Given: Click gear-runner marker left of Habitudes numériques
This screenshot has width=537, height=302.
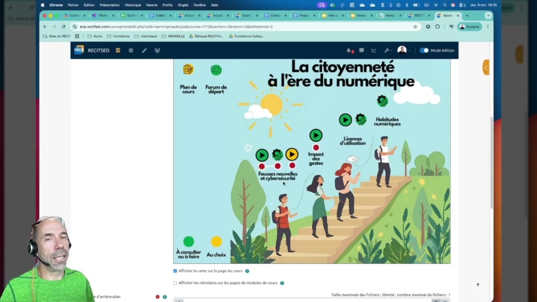Looking at the screenshot, I should (x=361, y=120).
